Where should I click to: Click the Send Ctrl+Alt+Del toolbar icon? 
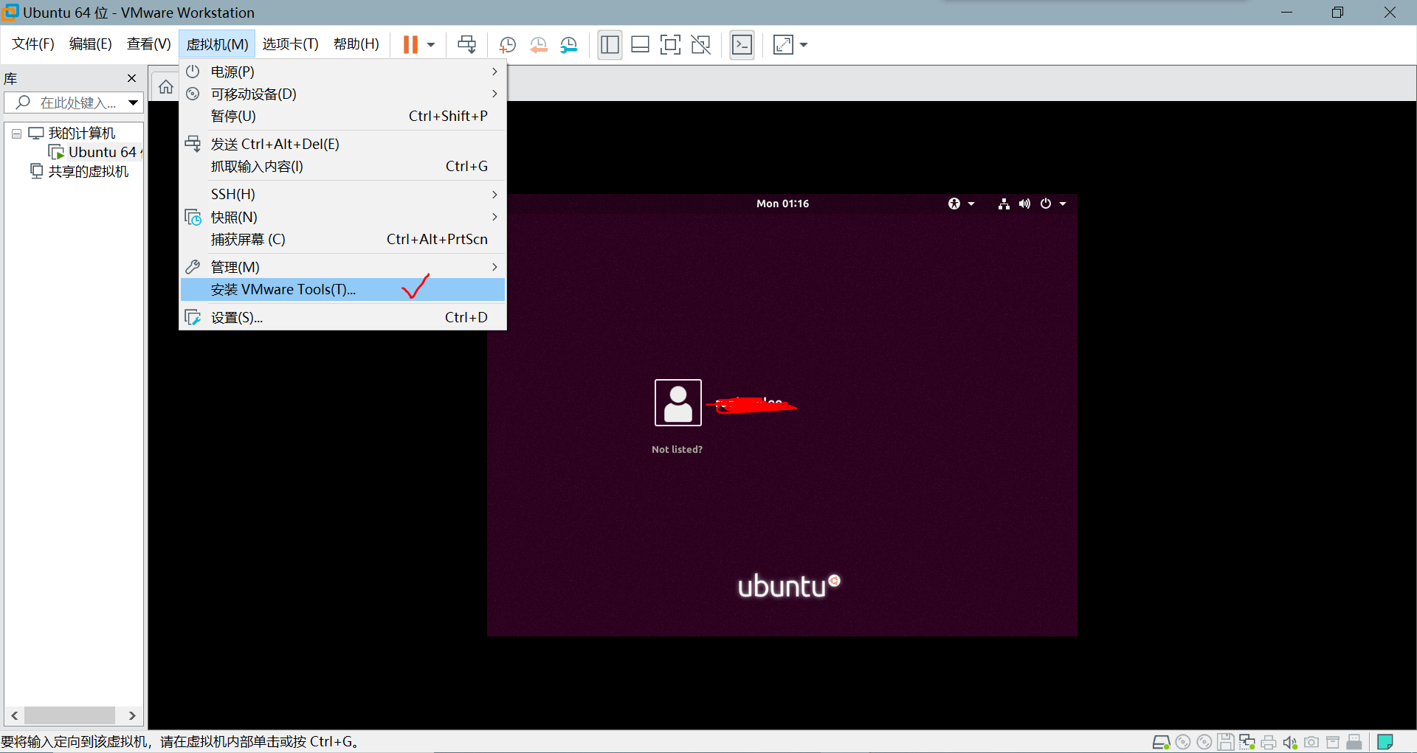(466, 45)
